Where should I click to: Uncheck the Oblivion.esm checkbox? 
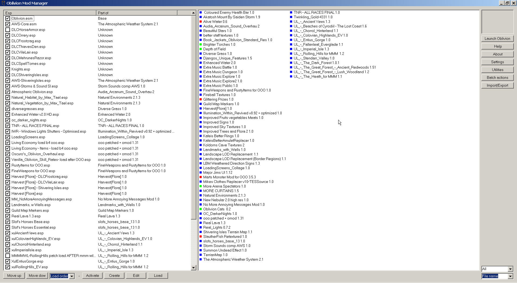8,18
